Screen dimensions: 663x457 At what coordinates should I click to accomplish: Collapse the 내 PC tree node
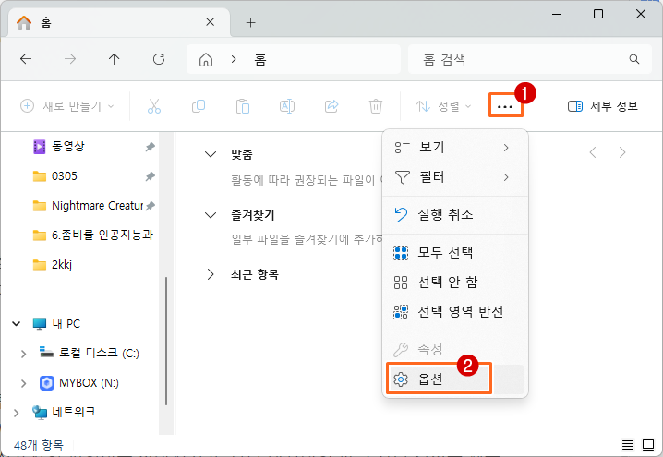16,324
